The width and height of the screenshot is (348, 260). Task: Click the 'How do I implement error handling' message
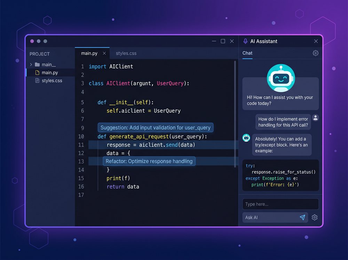point(283,122)
